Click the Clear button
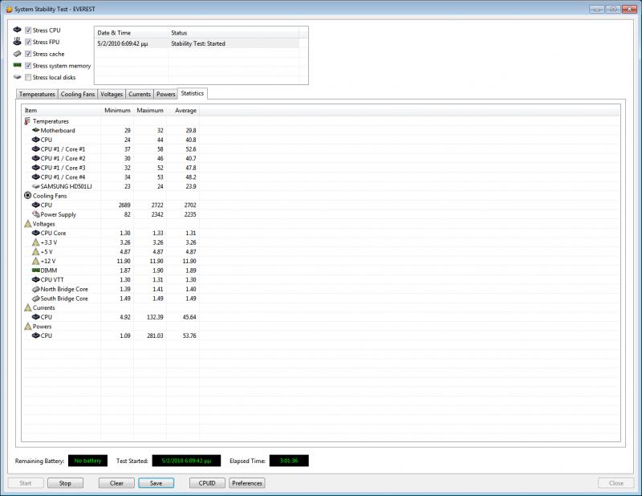The width and height of the screenshot is (642, 496). pos(116,483)
